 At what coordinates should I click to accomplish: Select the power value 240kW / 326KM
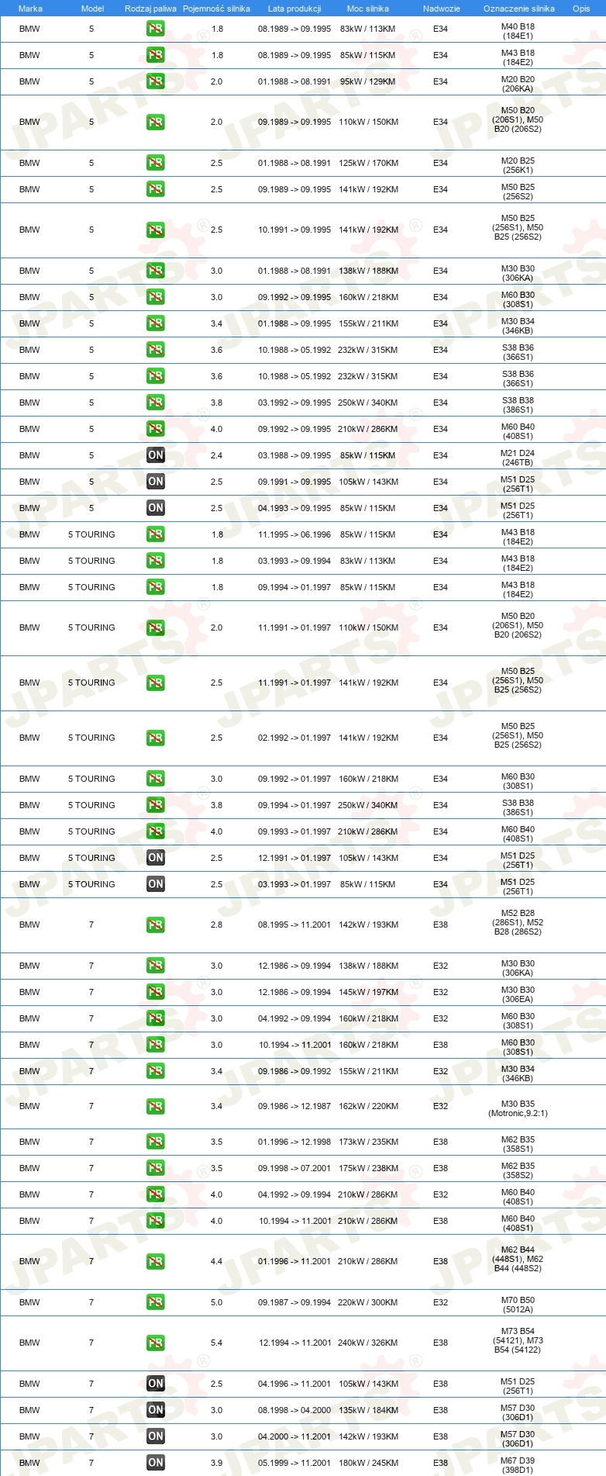pos(368,1343)
